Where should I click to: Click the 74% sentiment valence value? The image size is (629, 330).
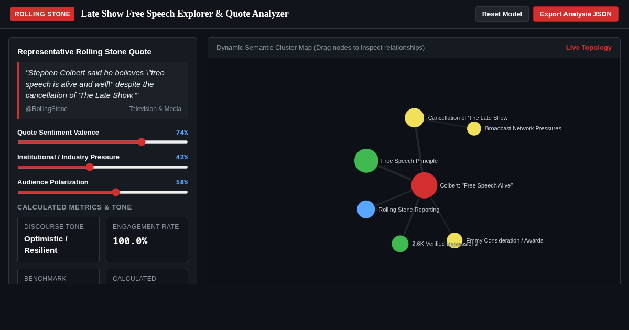[182, 133]
